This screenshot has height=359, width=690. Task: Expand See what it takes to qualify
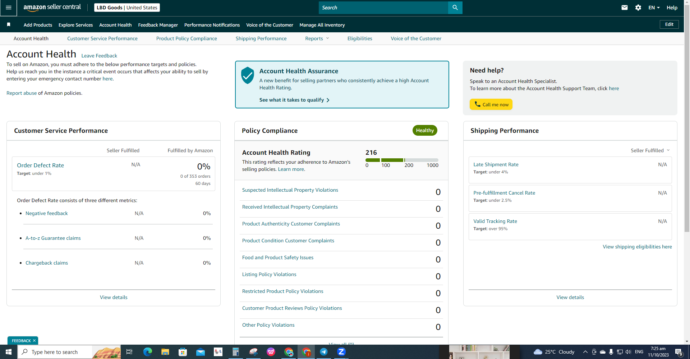point(294,100)
